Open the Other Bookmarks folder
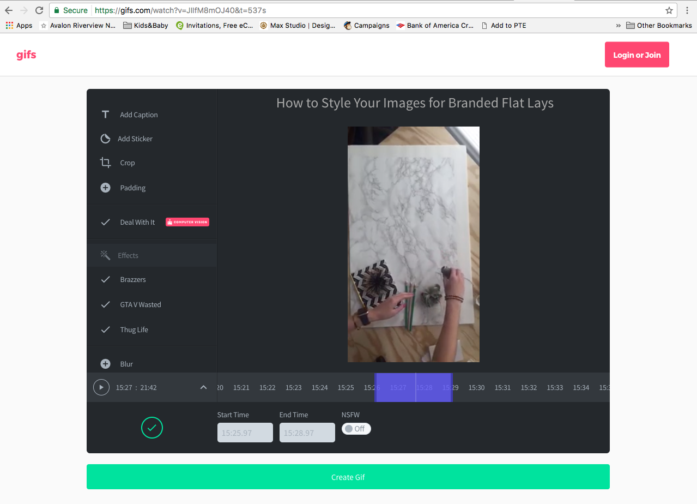The height and width of the screenshot is (504, 697). (659, 25)
